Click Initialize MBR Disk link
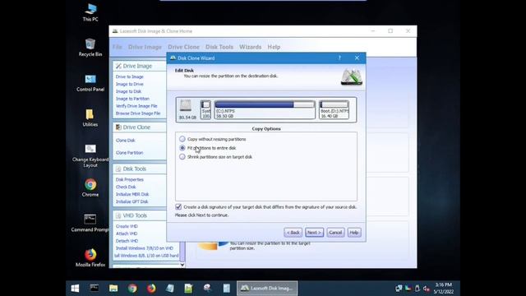This screenshot has width=526, height=296. click(132, 194)
